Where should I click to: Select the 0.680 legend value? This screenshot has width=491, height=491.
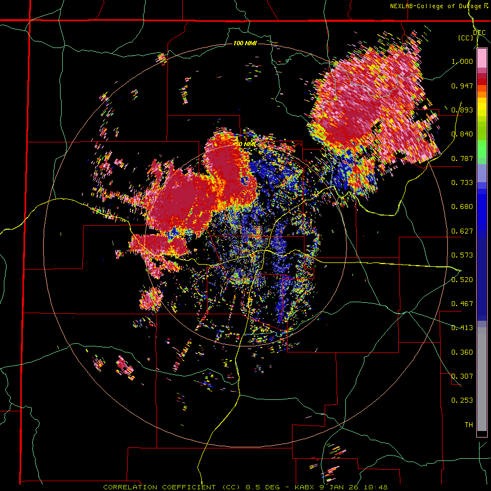(462, 207)
